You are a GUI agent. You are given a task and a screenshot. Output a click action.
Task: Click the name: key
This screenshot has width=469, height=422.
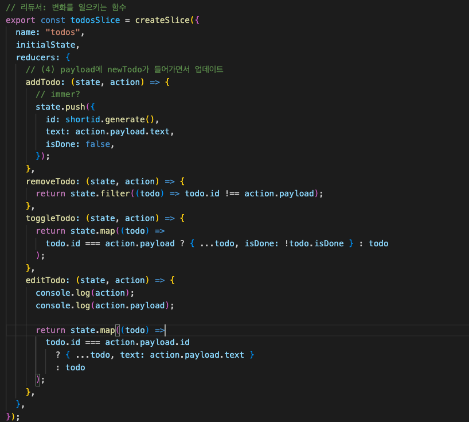pyautogui.click(x=28, y=32)
